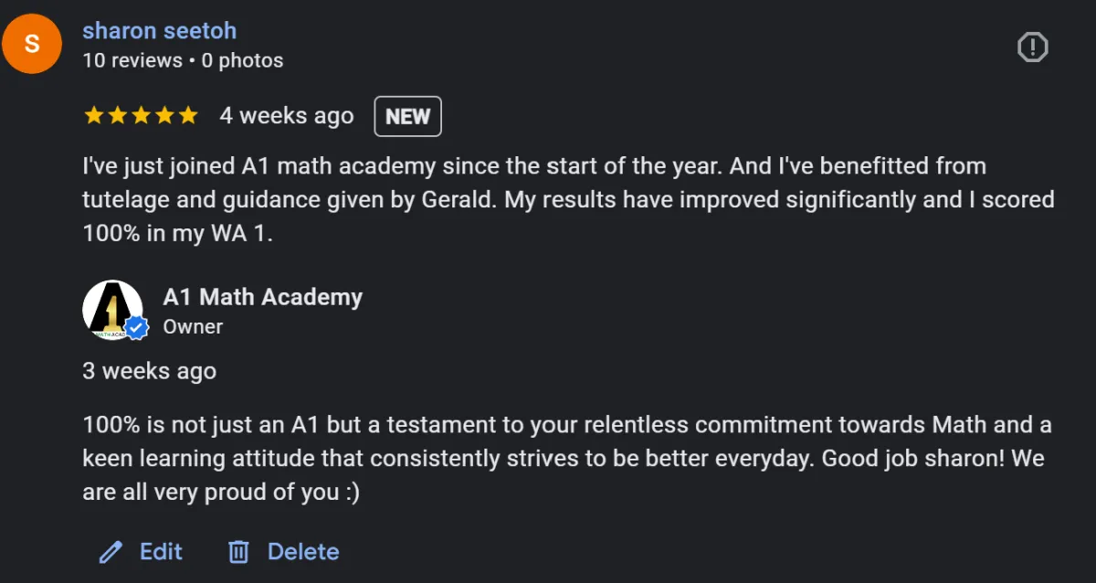Open the A1 Math Academy logo thumbnail
The height and width of the screenshot is (583, 1096).
click(110, 309)
